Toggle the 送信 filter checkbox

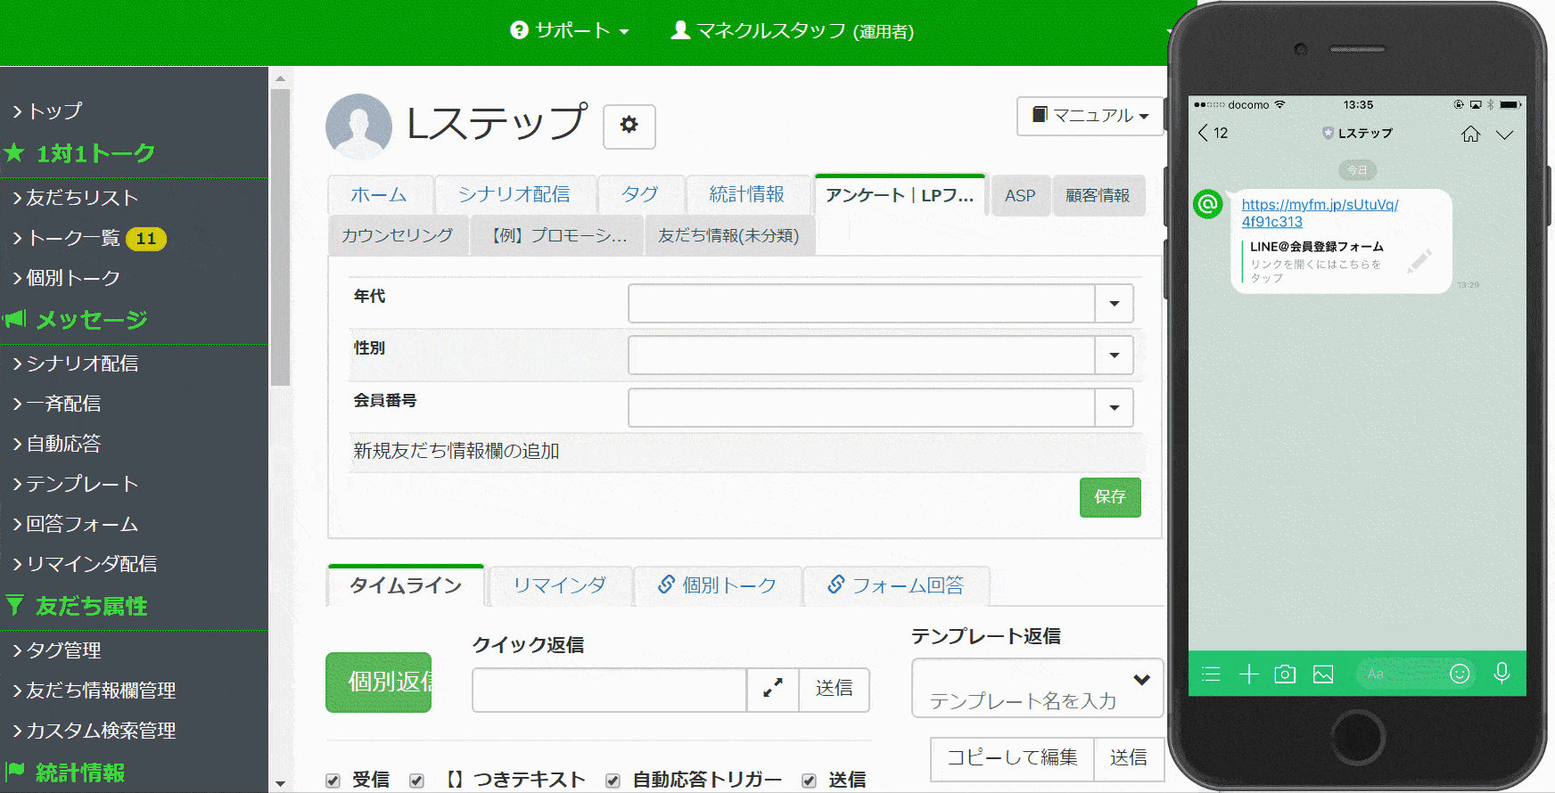[x=809, y=781]
